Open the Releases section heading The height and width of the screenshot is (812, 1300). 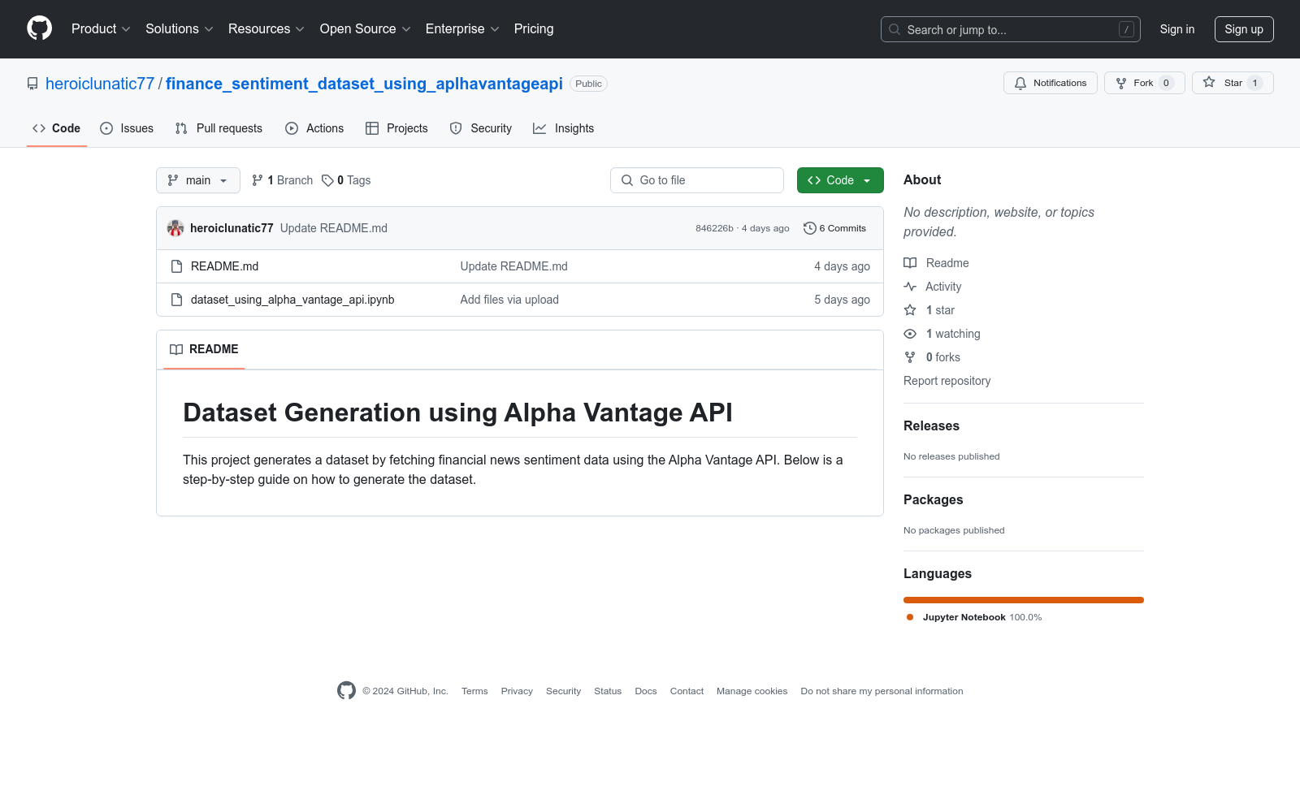[931, 425]
